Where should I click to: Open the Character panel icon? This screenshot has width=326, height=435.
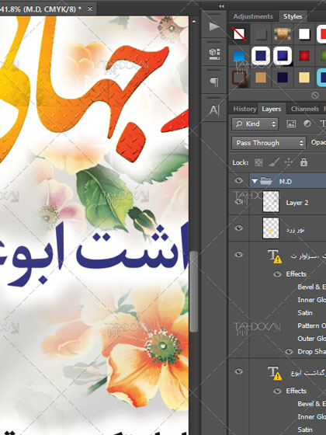(x=214, y=110)
